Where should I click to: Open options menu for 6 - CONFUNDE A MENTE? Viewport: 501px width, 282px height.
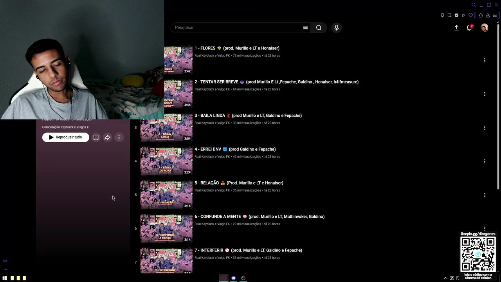click(485, 228)
